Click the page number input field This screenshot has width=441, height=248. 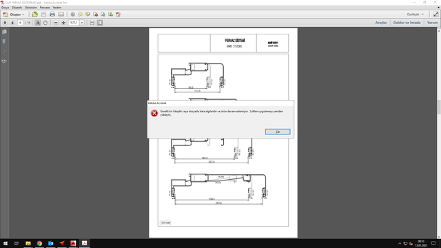20,23
